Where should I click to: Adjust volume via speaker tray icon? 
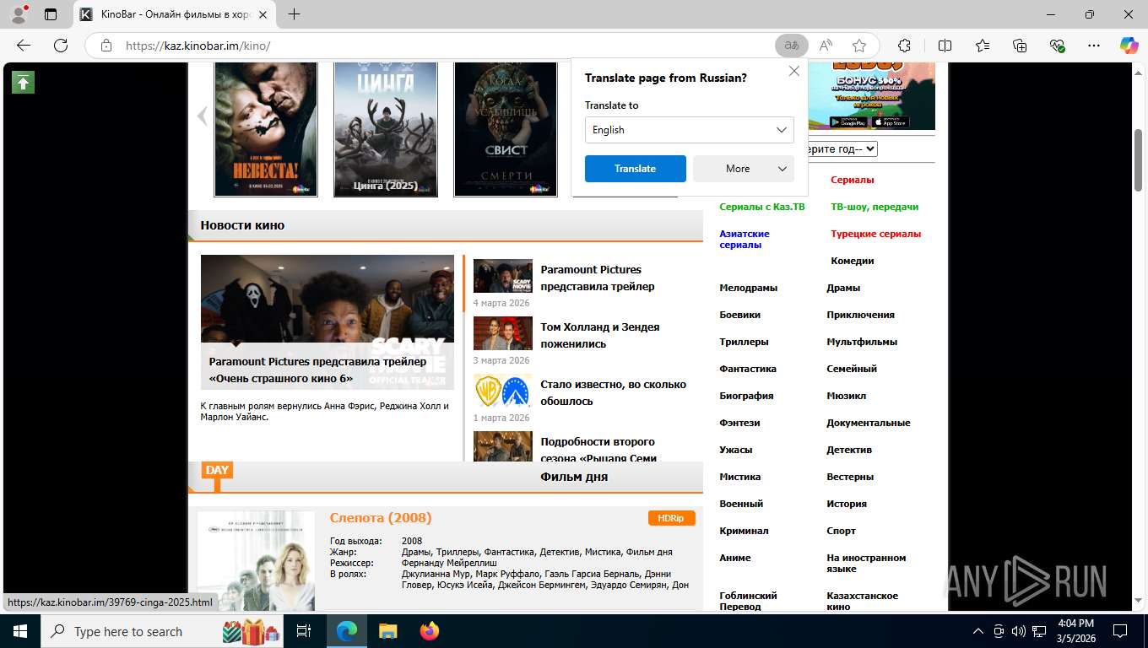pos(1019,631)
